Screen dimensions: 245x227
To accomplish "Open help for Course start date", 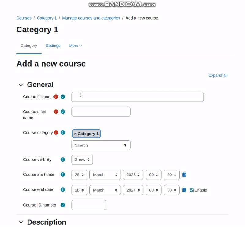I will point(63,174).
